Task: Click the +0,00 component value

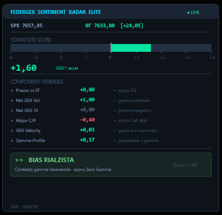Action: coord(87,110)
